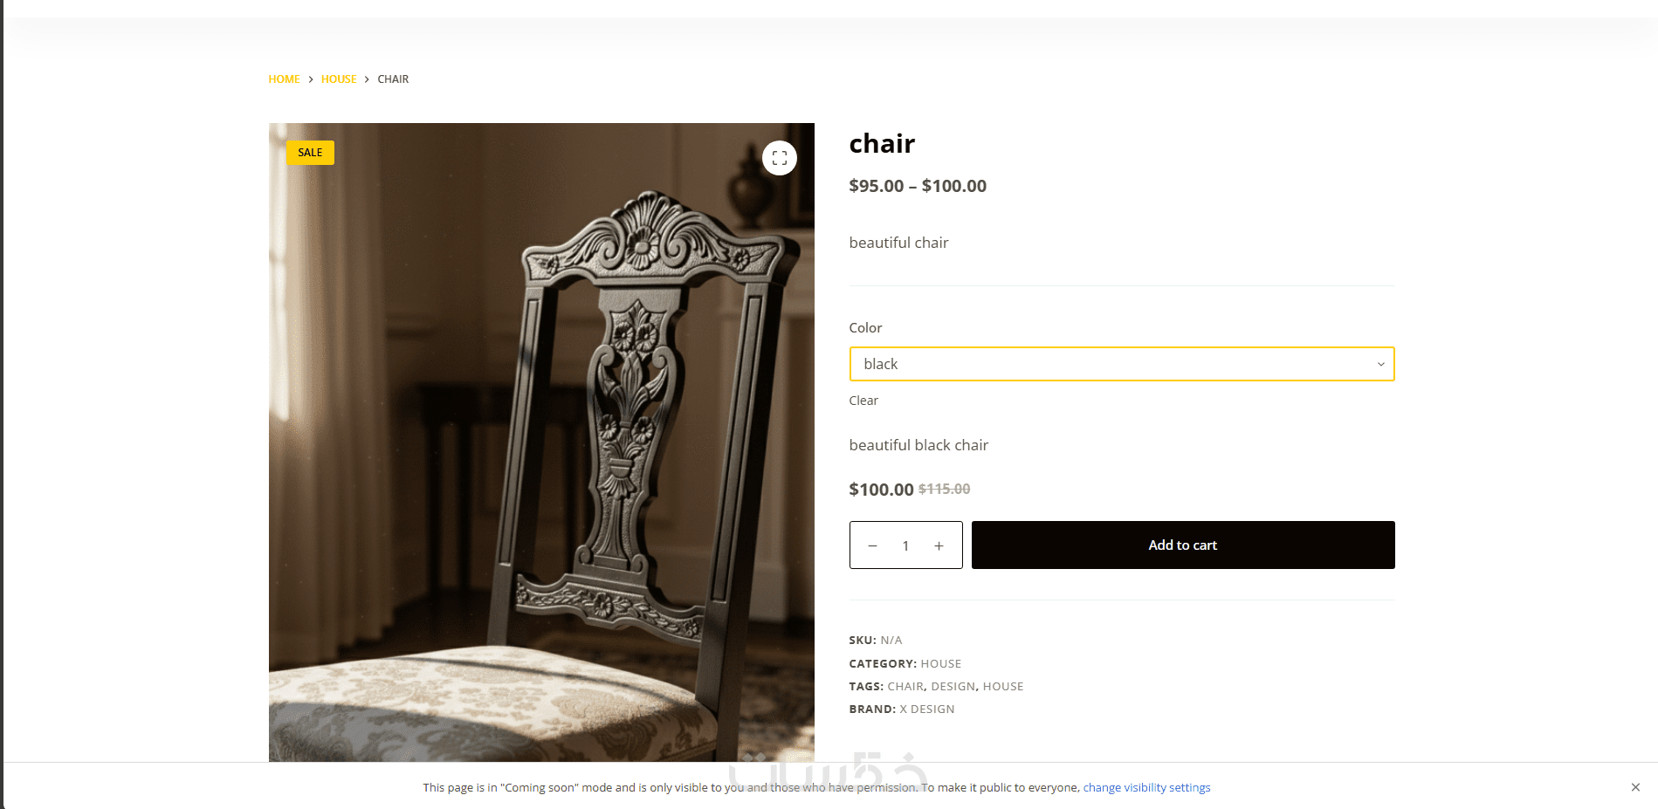Open the HOUSE category link
The image size is (1658, 809).
(x=940, y=663)
